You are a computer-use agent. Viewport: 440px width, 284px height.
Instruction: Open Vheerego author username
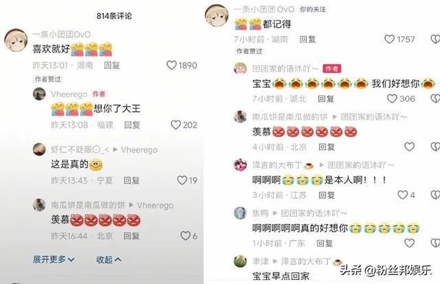[x=69, y=94]
